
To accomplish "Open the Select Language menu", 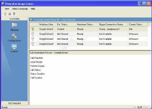I will click(20, 9).
